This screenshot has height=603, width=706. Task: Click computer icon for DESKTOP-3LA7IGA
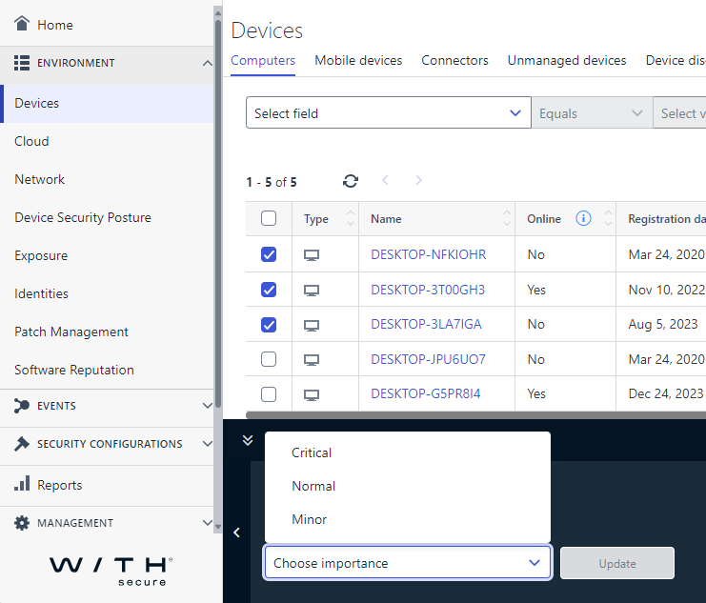point(312,326)
